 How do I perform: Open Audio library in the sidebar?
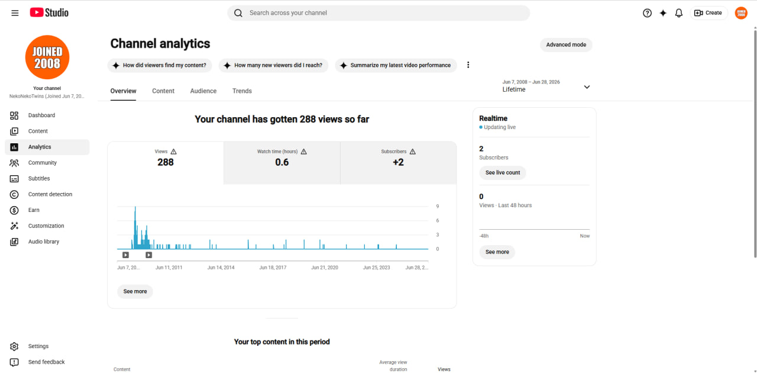click(47, 242)
